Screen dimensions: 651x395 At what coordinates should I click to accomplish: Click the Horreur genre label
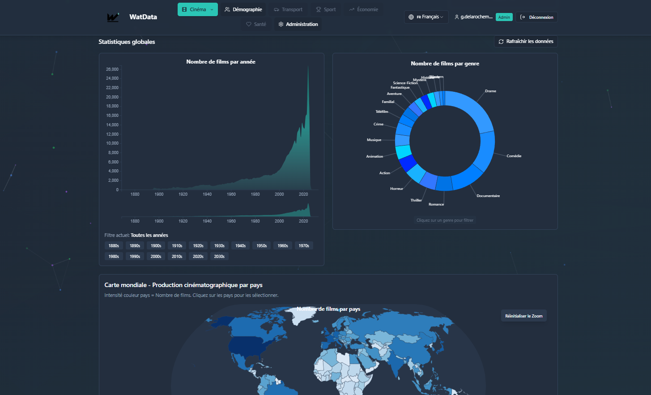click(396, 189)
